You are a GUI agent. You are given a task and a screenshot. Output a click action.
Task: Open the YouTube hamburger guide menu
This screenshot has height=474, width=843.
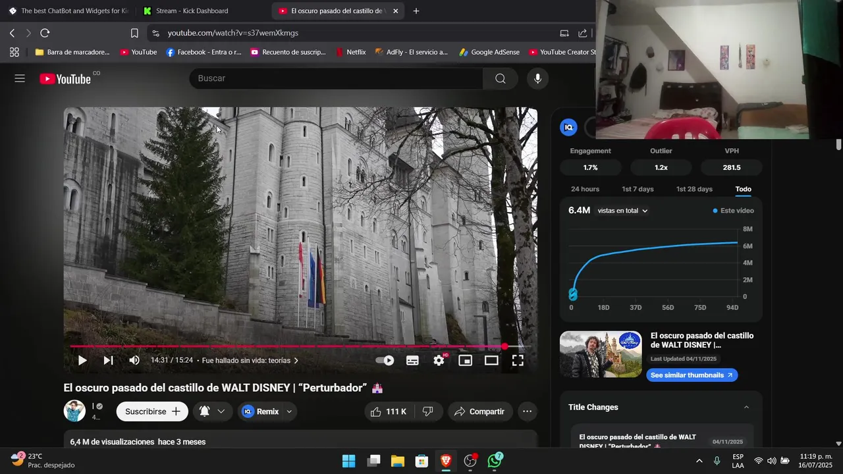pyautogui.click(x=20, y=78)
